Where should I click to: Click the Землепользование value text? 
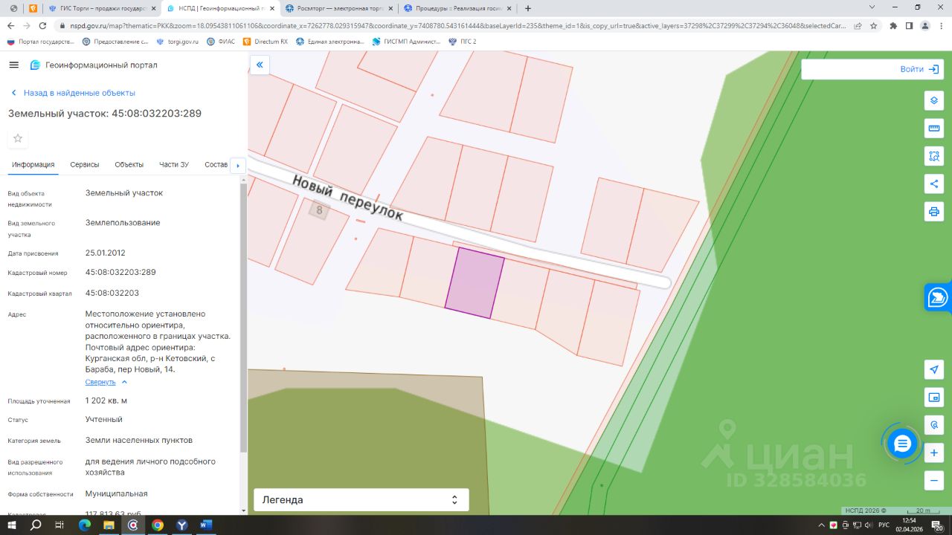click(x=123, y=222)
